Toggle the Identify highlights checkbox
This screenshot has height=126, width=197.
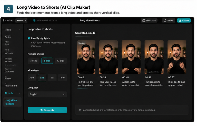(29, 38)
